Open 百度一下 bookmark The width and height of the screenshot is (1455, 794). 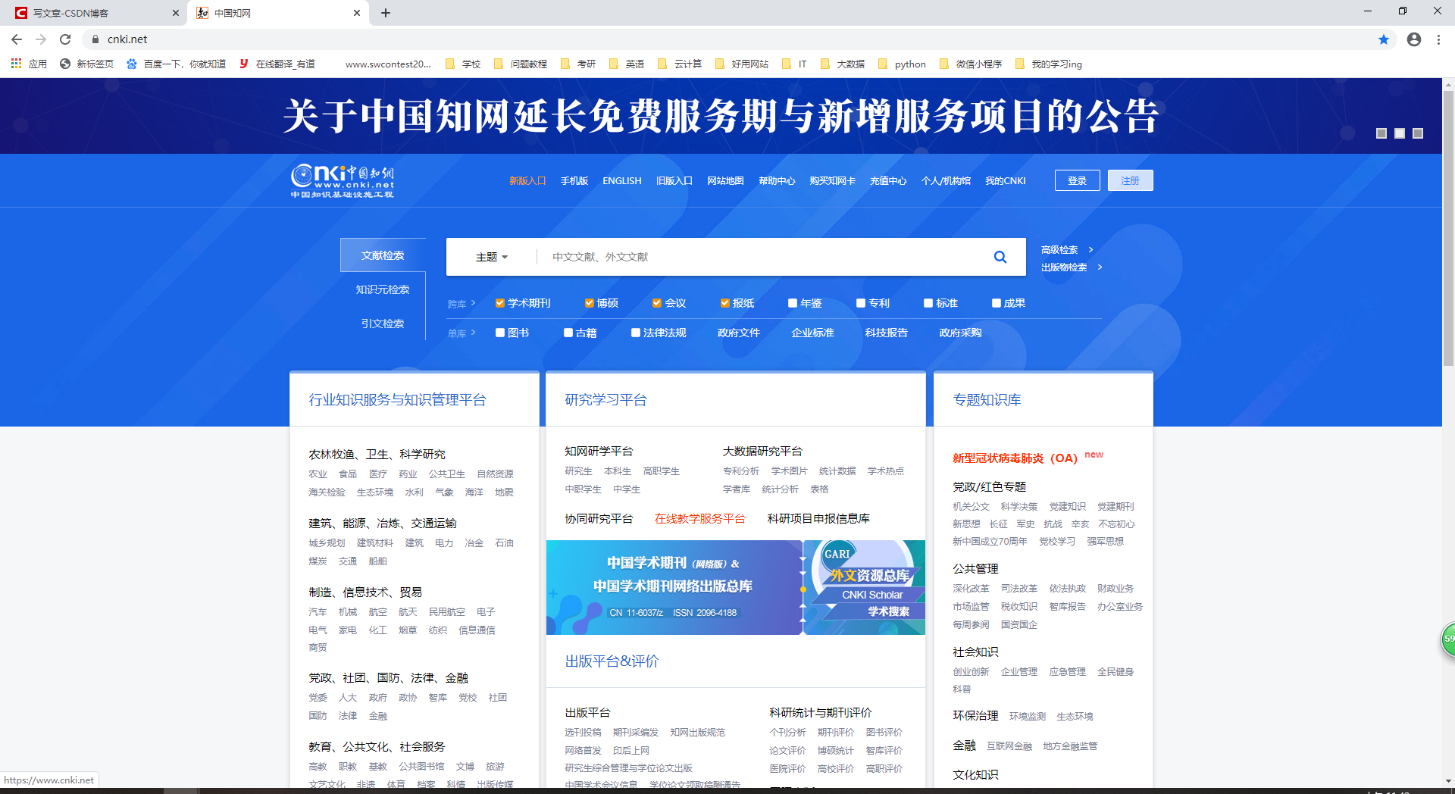pos(177,64)
